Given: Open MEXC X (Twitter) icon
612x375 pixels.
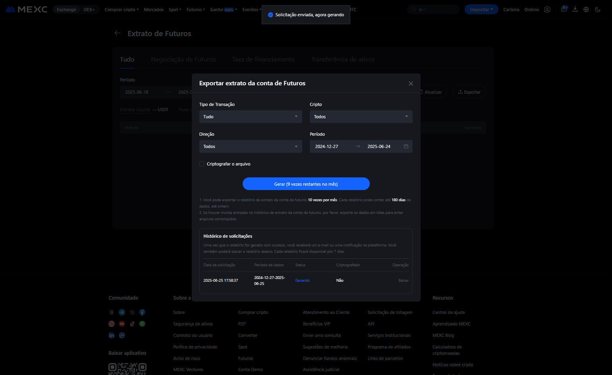Looking at the screenshot, I should click(132, 312).
